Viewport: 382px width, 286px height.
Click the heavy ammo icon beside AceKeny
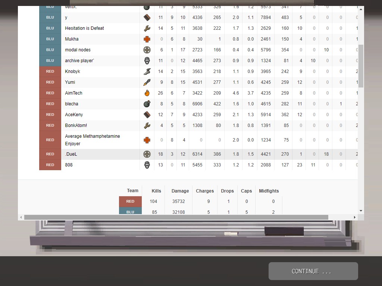point(147,115)
